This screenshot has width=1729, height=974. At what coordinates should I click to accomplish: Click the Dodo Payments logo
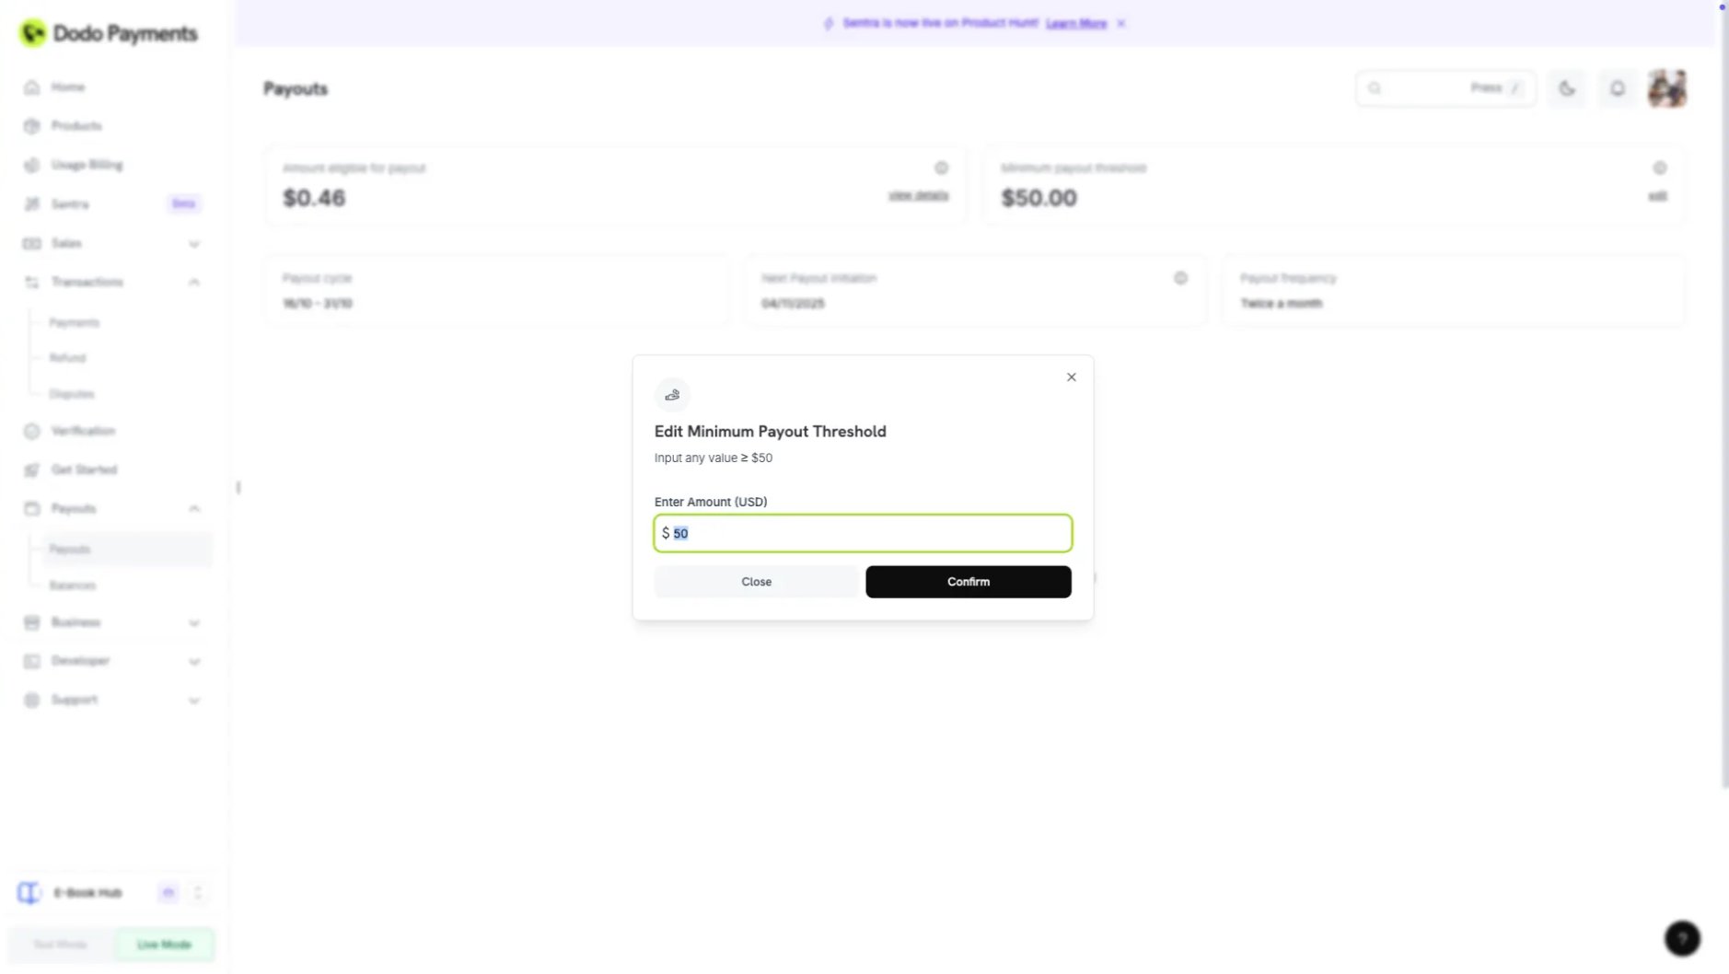[110, 33]
